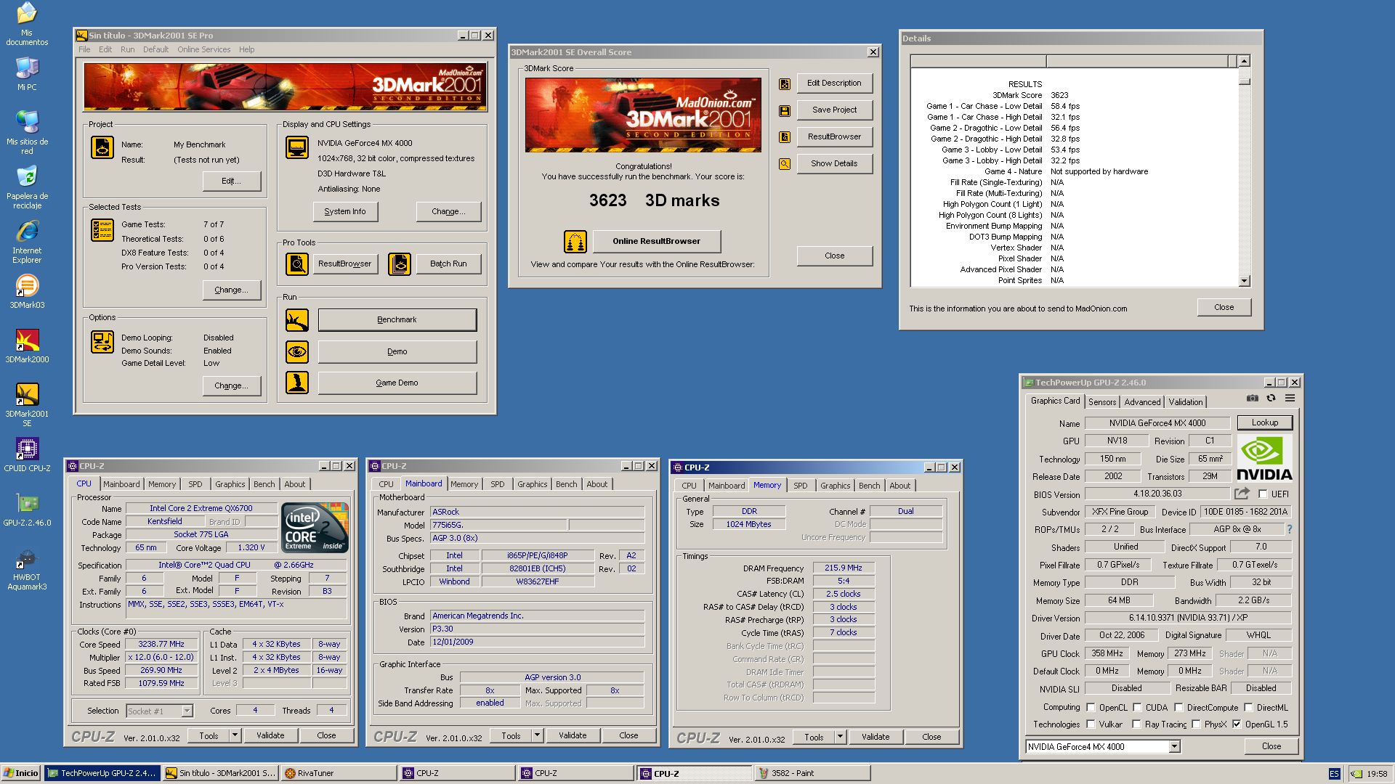Open Tools dropdown arrow in Mainboard tab window
The image size is (1395, 784).
pos(537,736)
